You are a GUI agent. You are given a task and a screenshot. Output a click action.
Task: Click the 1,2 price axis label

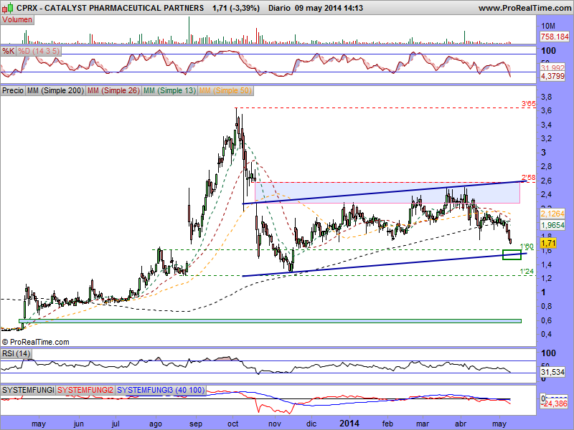pyautogui.click(x=546, y=278)
